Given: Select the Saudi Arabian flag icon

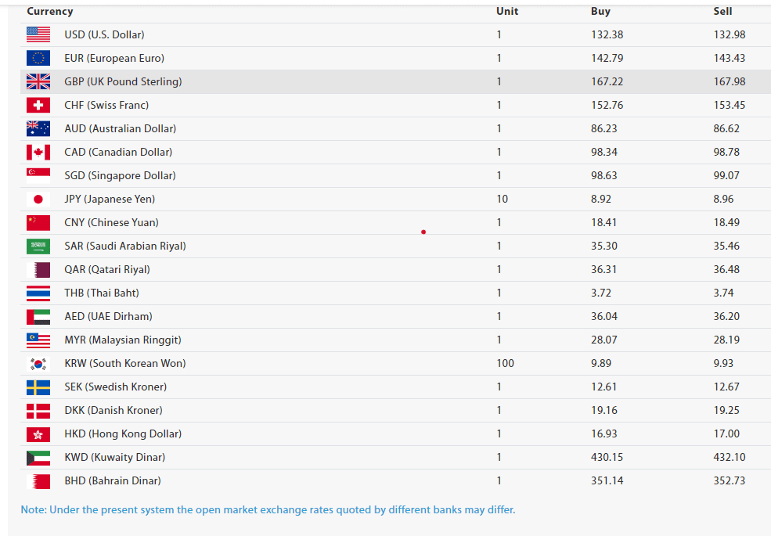Looking at the screenshot, I should (x=38, y=246).
